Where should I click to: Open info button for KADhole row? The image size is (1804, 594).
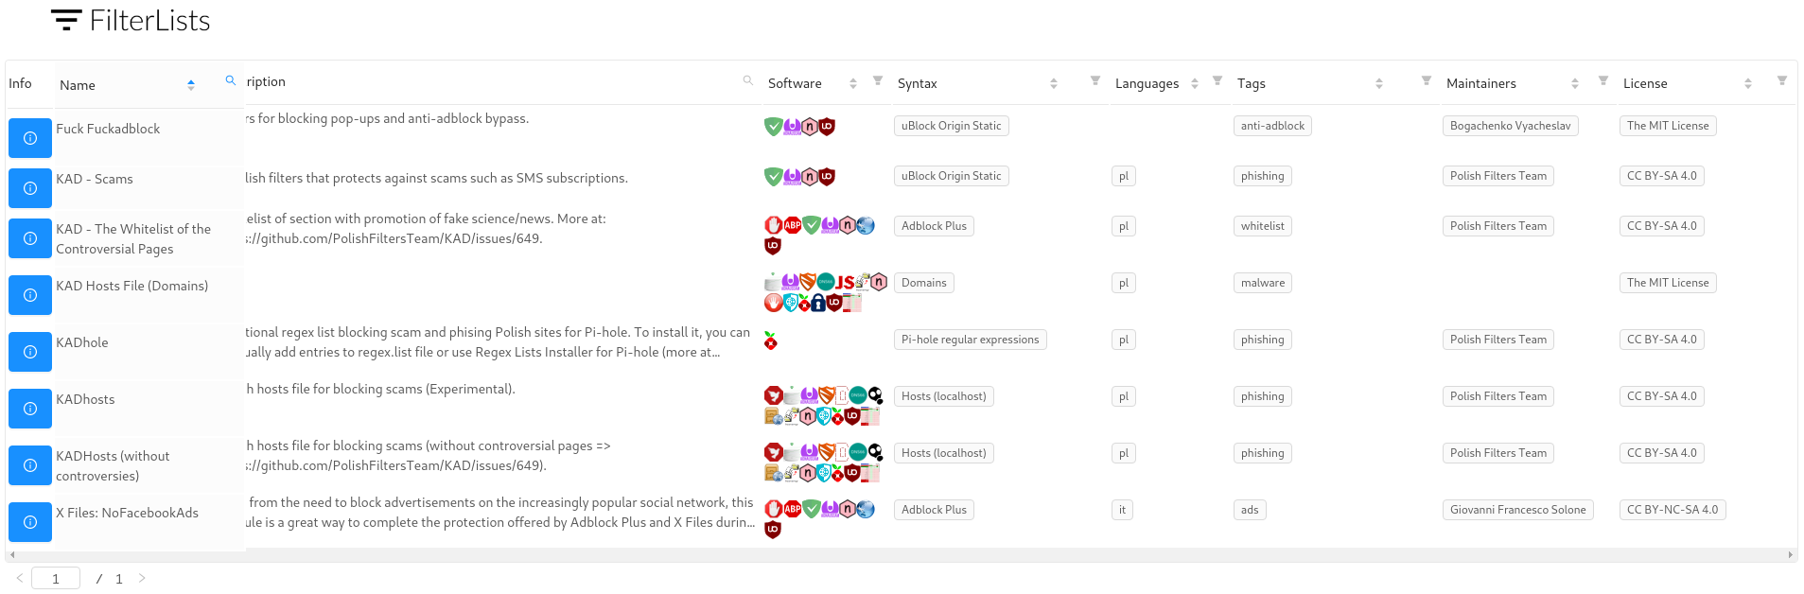(30, 352)
